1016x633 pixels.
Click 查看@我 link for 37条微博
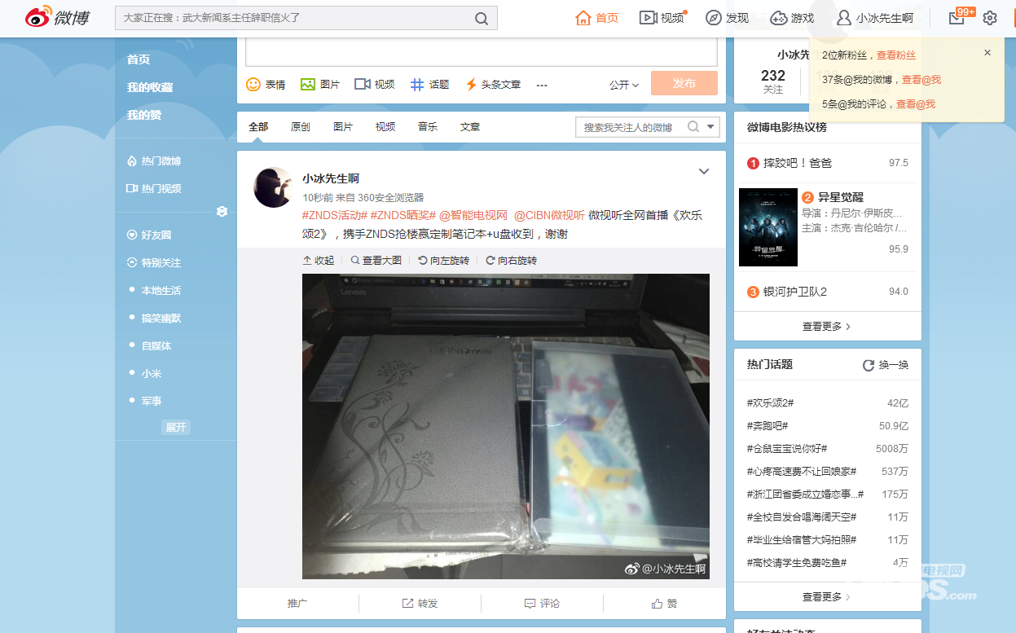(x=921, y=80)
